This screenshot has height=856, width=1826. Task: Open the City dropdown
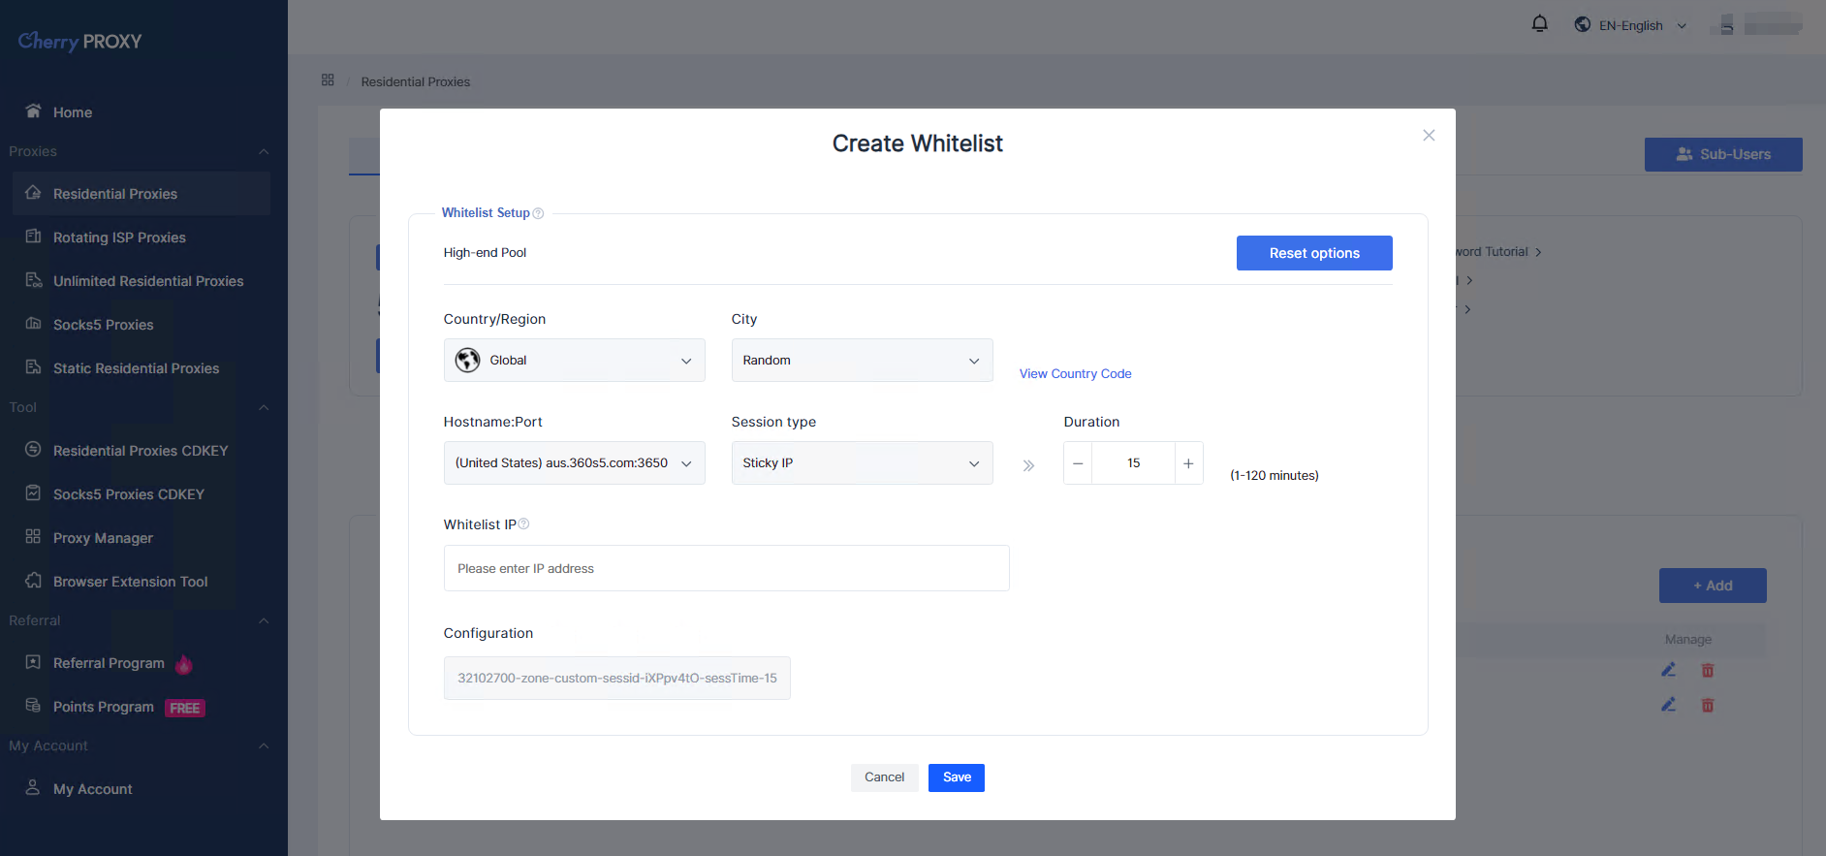862,361
